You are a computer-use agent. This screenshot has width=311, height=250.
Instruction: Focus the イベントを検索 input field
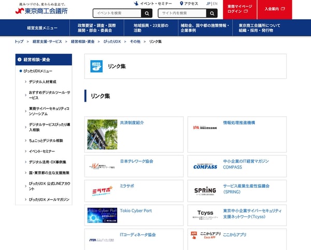point(117,13)
